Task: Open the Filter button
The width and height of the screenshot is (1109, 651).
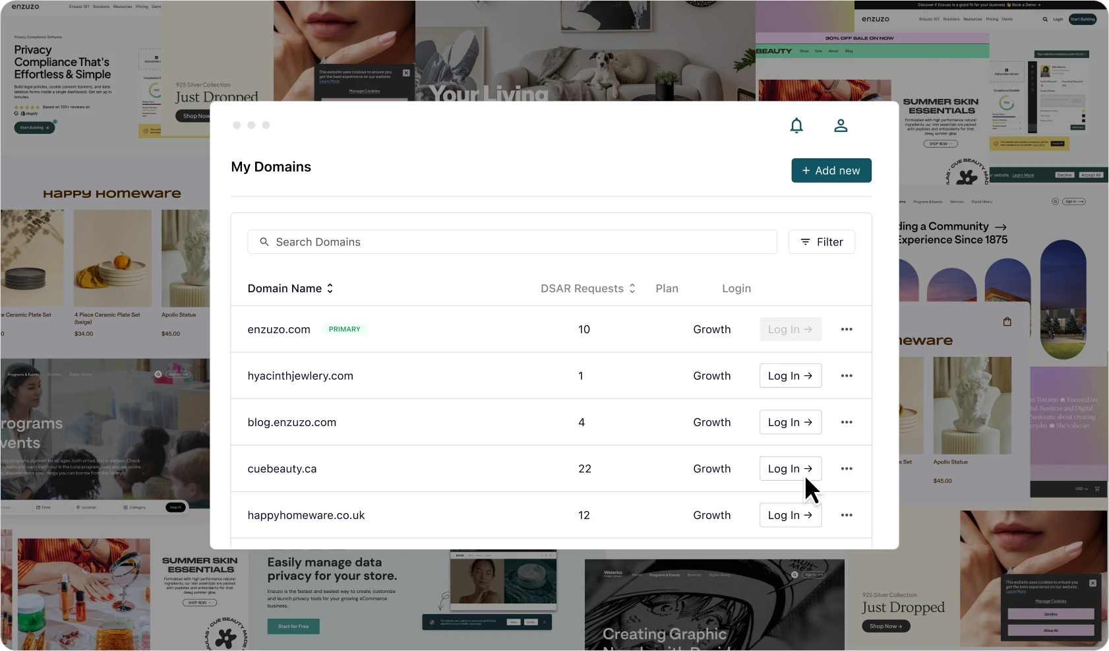Action: click(x=822, y=242)
